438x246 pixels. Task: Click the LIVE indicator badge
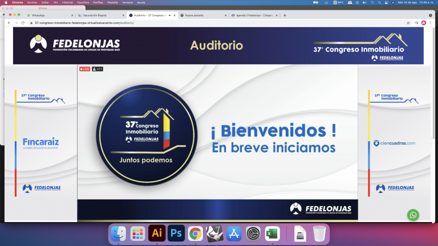click(x=84, y=69)
